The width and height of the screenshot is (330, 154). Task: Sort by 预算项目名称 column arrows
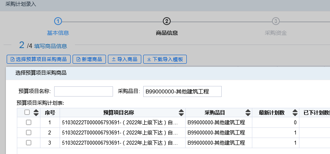[181, 113]
